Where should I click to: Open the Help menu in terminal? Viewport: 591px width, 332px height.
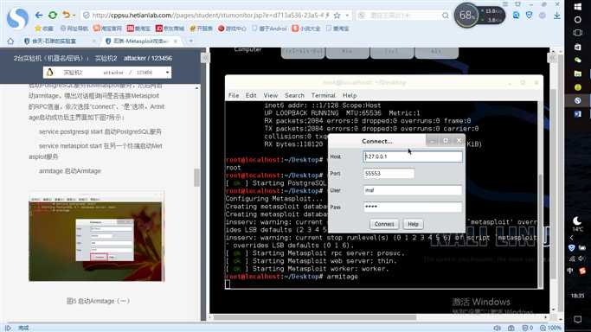[x=350, y=95]
